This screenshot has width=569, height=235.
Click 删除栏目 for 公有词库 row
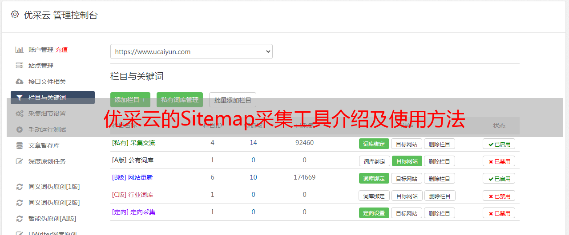[440, 161]
